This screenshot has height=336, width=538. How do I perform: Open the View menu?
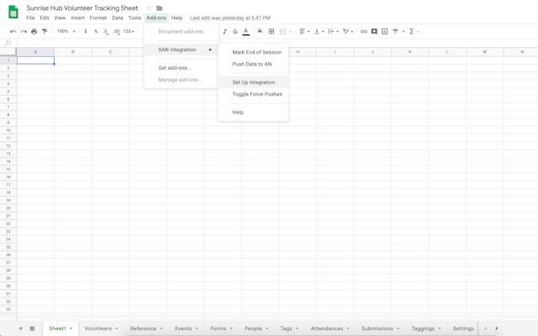[x=60, y=18]
